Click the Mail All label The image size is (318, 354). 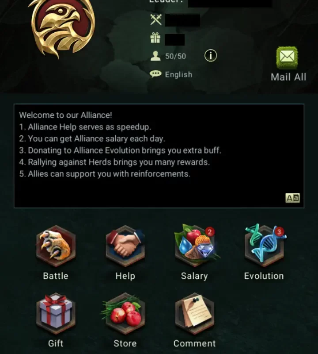[288, 77]
